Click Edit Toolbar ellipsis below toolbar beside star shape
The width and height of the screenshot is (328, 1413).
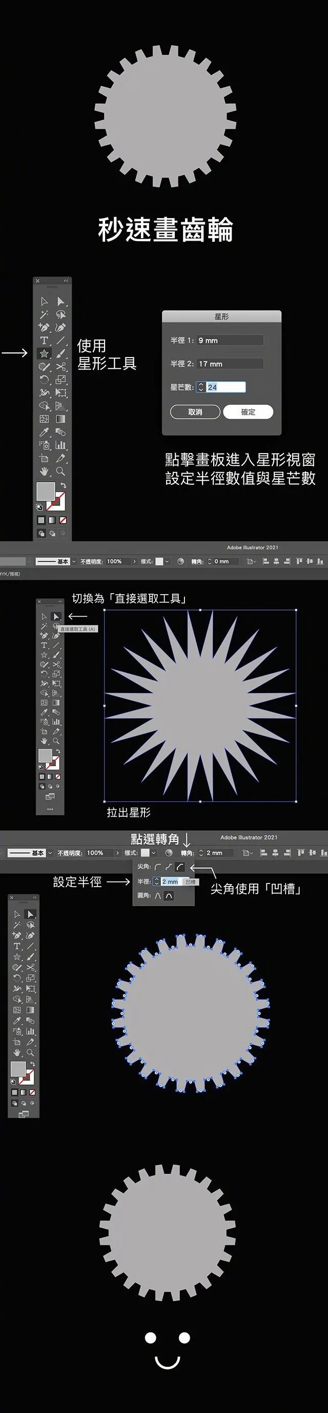(50, 809)
